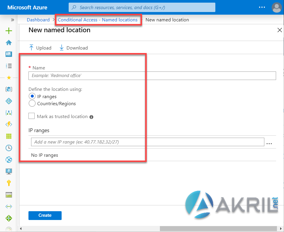The height and width of the screenshot is (232, 284).
Task: Click the green plus Create a resource icon
Action: 9,31
